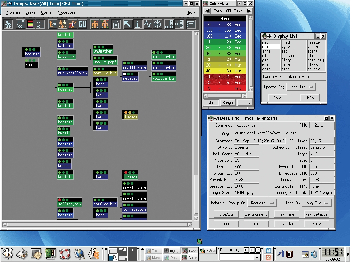Viewport: 350px width, 262px height.
Task: Click the Mem Maps button
Action: click(286, 214)
